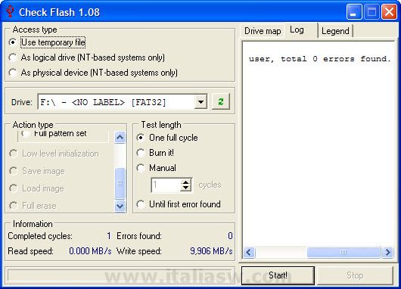
Task: Click the log right scroll arrow
Action: click(x=387, y=253)
